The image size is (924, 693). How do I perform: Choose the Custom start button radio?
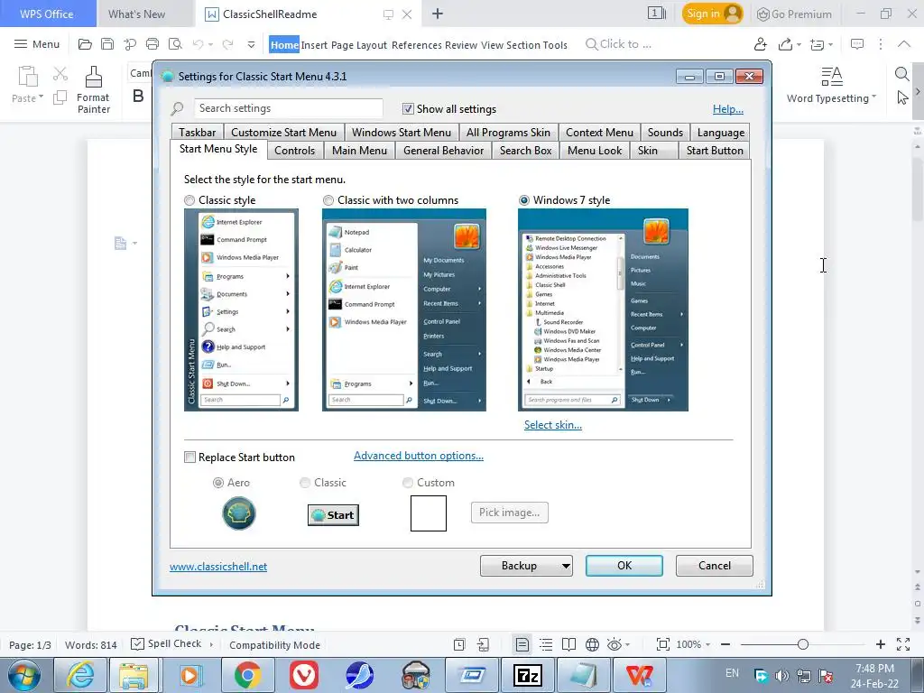pyautogui.click(x=407, y=483)
